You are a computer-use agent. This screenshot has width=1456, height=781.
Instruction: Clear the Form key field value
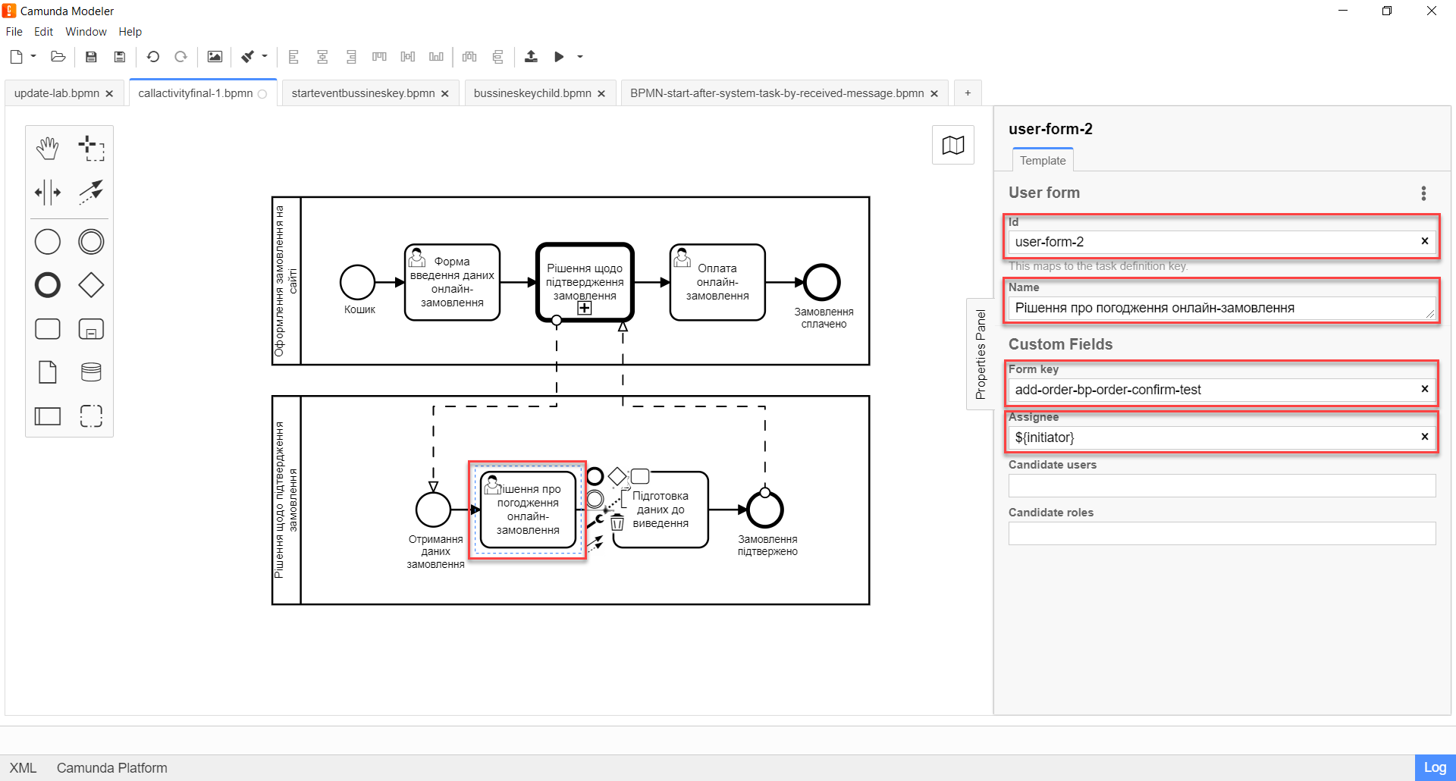tap(1424, 389)
